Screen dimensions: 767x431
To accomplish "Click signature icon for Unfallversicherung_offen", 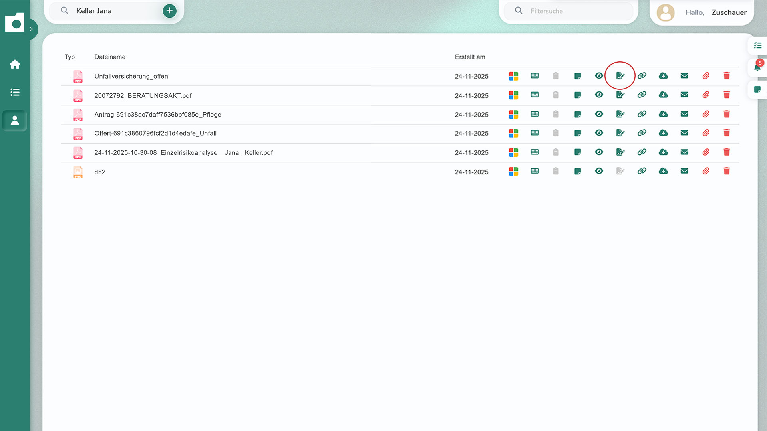I will tap(620, 76).
